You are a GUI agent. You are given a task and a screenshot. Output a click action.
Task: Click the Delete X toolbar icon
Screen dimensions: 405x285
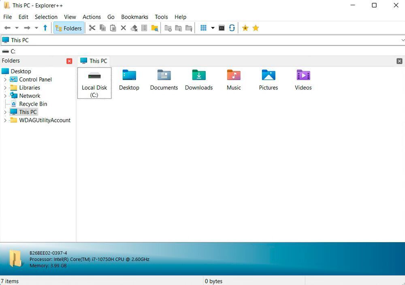[x=124, y=28]
